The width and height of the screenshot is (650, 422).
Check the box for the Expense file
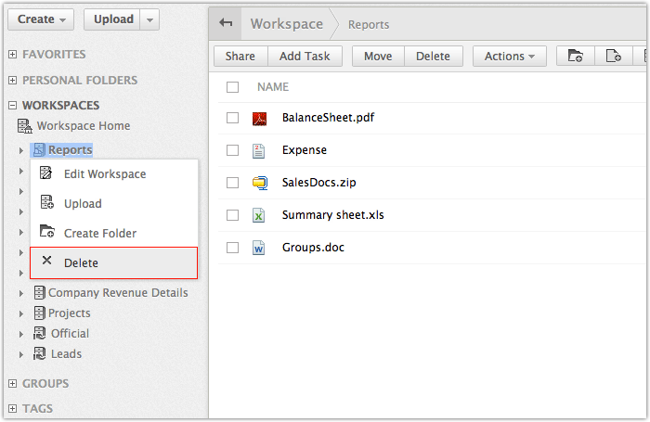coord(233,150)
